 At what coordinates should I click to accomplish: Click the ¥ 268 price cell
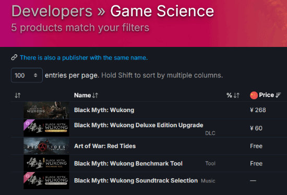pos(258,110)
